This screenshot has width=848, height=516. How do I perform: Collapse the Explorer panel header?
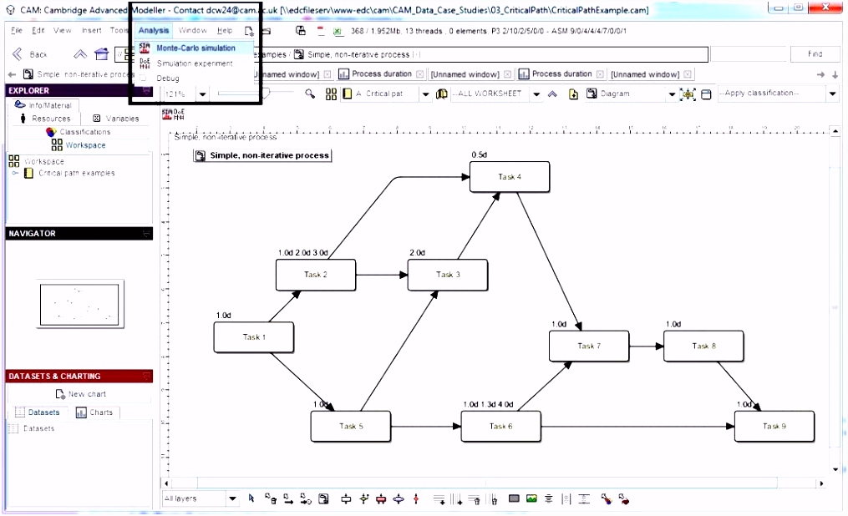point(146,91)
